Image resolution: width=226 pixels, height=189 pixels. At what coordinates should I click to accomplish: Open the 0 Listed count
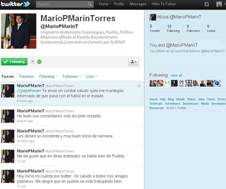click(211, 28)
